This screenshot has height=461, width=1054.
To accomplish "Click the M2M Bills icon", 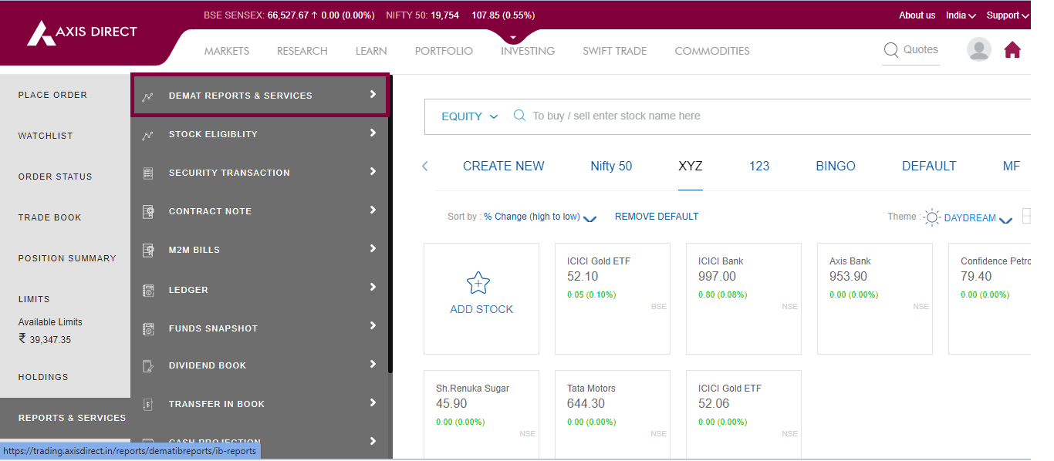I will [x=148, y=250].
